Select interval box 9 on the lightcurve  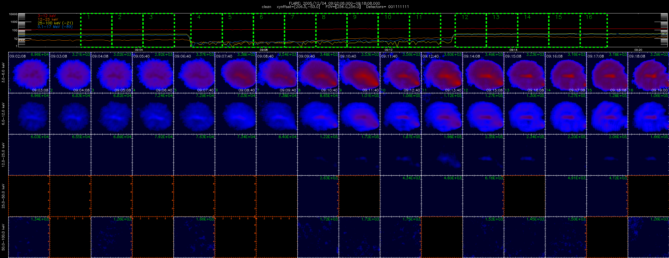tap(363, 30)
